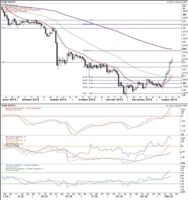Click the red SMA Exponential legend label
The height and width of the screenshot is (200, 188).
click(x=23, y=10)
